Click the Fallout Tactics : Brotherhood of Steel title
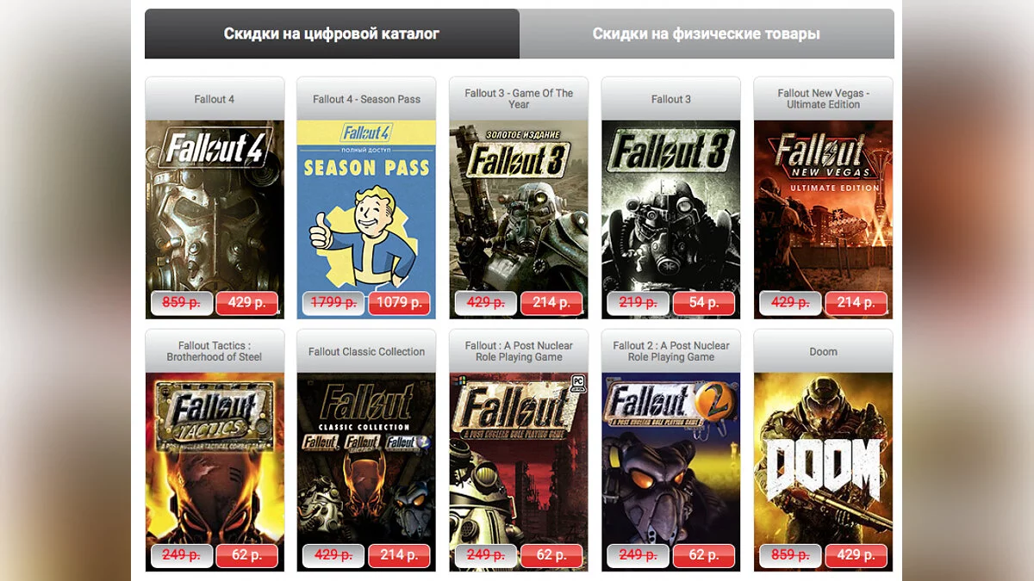The height and width of the screenshot is (581, 1034). click(x=215, y=351)
